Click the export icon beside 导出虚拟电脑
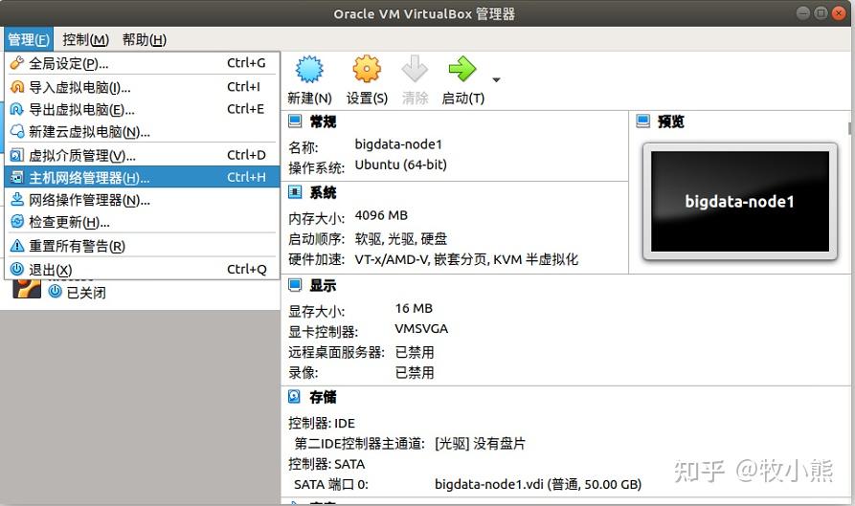This screenshot has height=506, width=855. [x=17, y=109]
